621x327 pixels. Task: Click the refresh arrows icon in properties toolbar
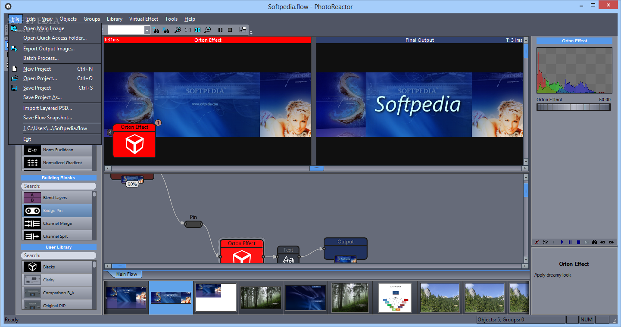[546, 242]
